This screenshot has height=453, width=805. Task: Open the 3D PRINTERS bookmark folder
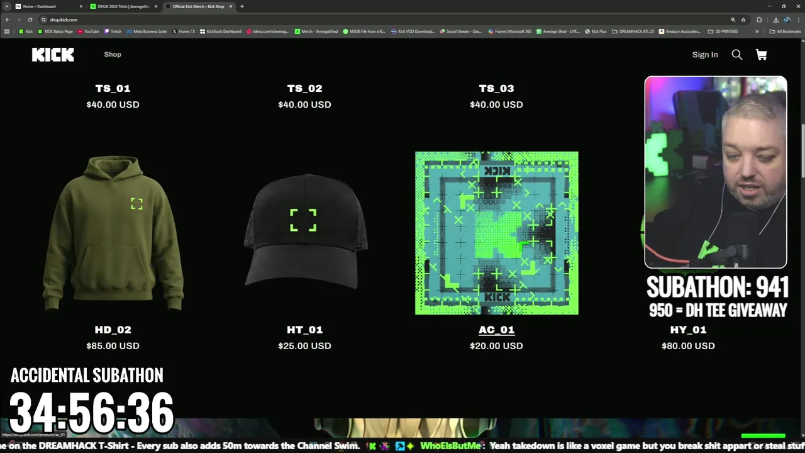[x=723, y=31]
